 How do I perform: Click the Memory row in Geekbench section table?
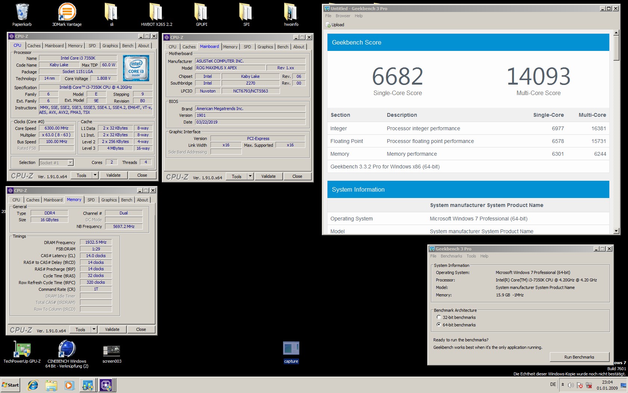tap(468, 154)
